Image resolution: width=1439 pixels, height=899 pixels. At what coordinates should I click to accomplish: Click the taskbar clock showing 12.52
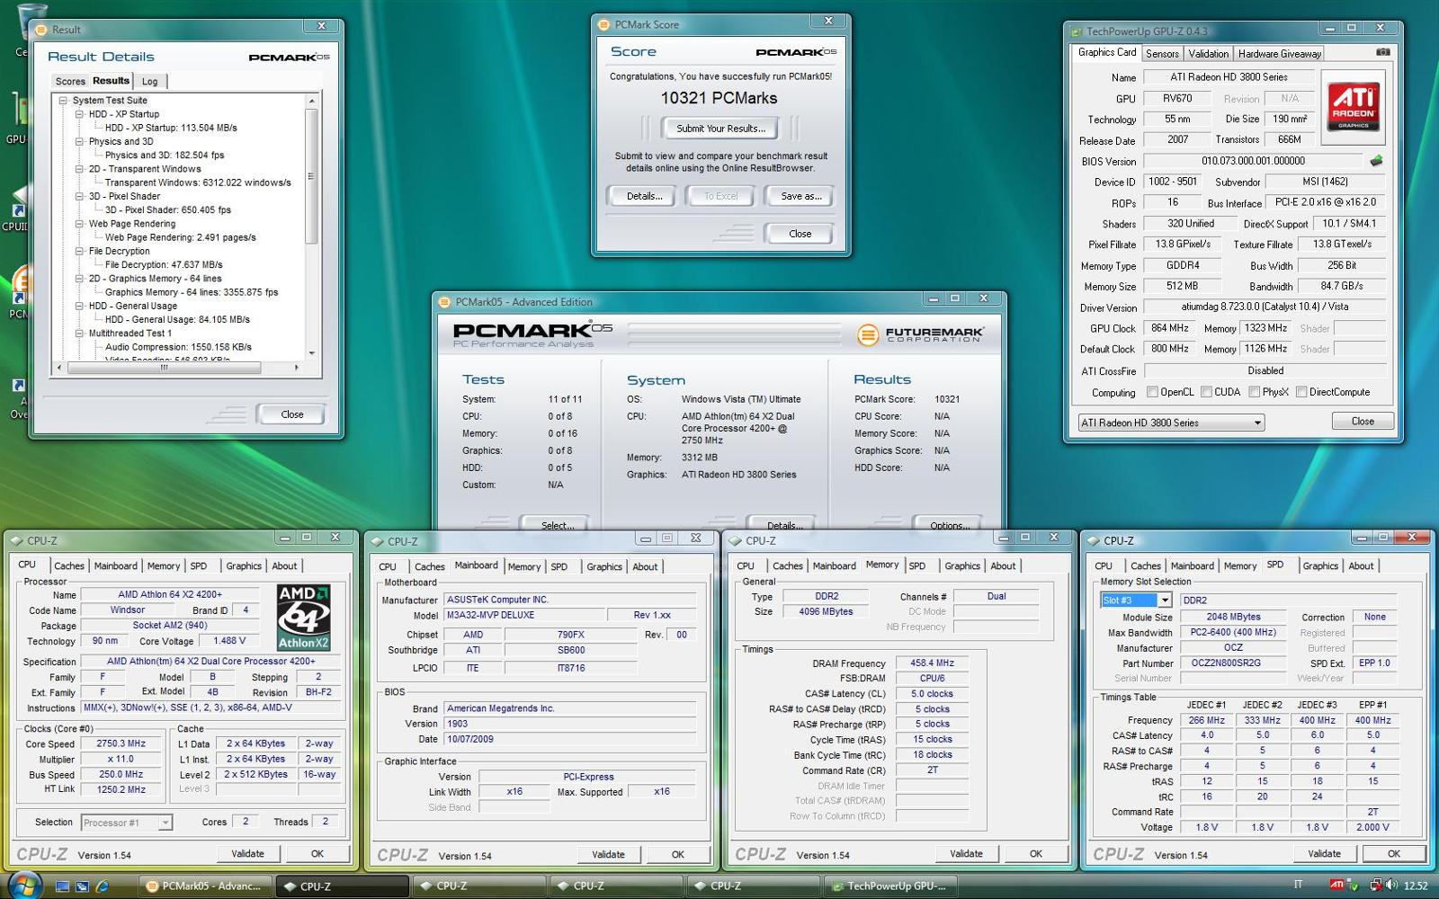(1415, 886)
